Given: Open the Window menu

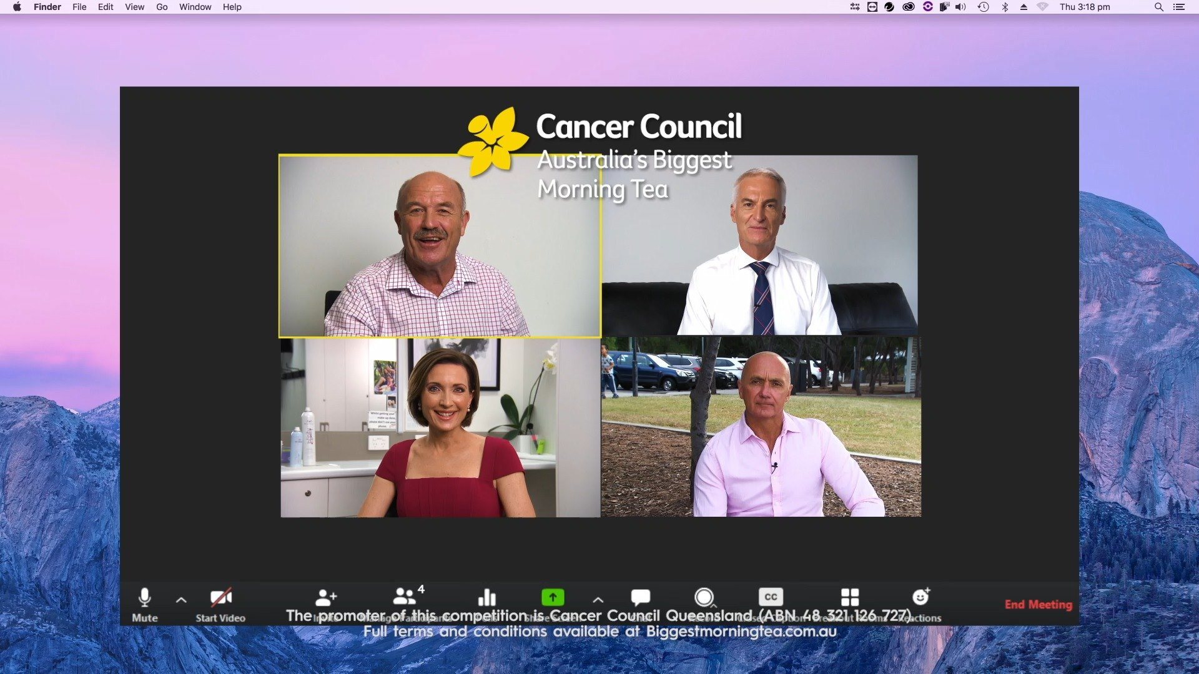Looking at the screenshot, I should [x=195, y=7].
